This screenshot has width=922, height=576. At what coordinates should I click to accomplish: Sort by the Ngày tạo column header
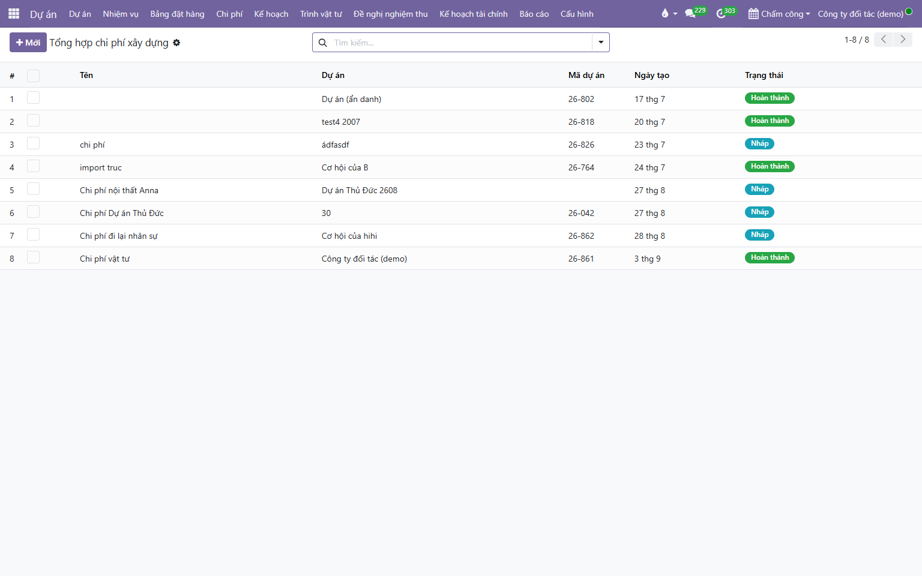pos(652,75)
